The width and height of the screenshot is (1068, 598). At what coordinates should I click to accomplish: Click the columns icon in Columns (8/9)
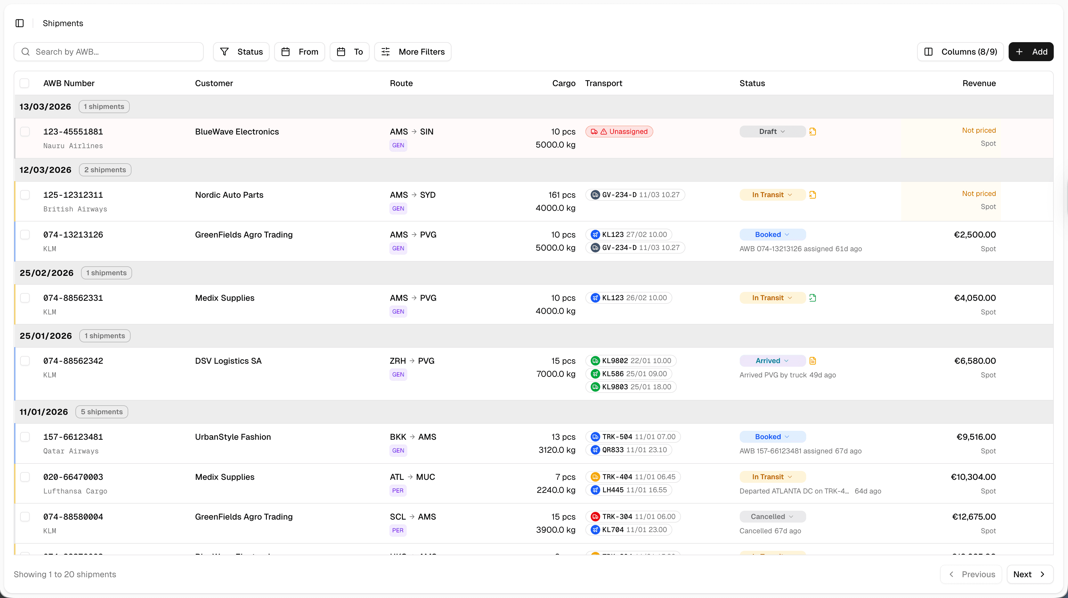929,51
